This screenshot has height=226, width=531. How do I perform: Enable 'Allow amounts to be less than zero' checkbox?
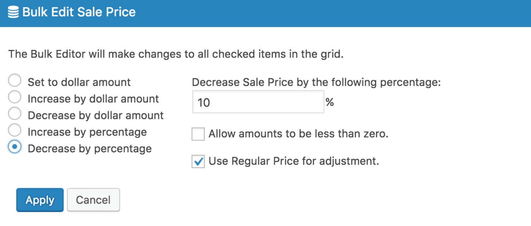pyautogui.click(x=198, y=134)
